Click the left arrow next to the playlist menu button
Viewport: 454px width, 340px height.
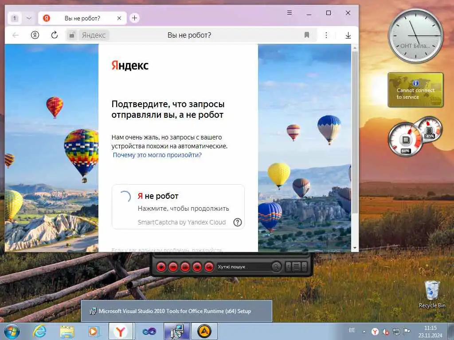(288, 267)
